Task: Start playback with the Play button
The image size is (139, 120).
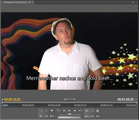Action: (69, 111)
